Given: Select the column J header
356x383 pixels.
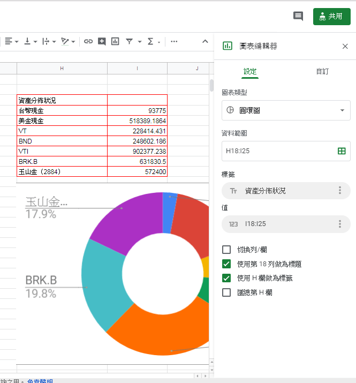Looking at the screenshot, I should tap(188, 69).
